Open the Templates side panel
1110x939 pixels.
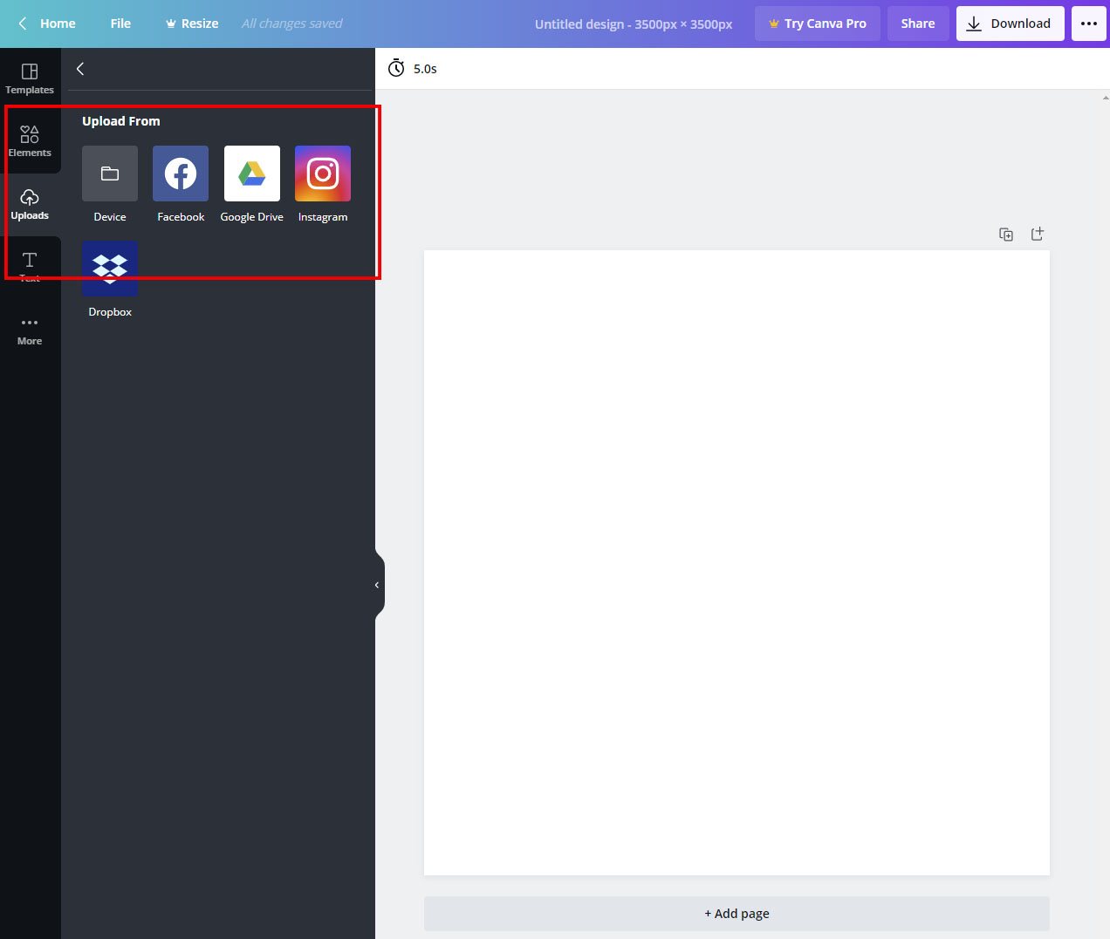tap(30, 78)
